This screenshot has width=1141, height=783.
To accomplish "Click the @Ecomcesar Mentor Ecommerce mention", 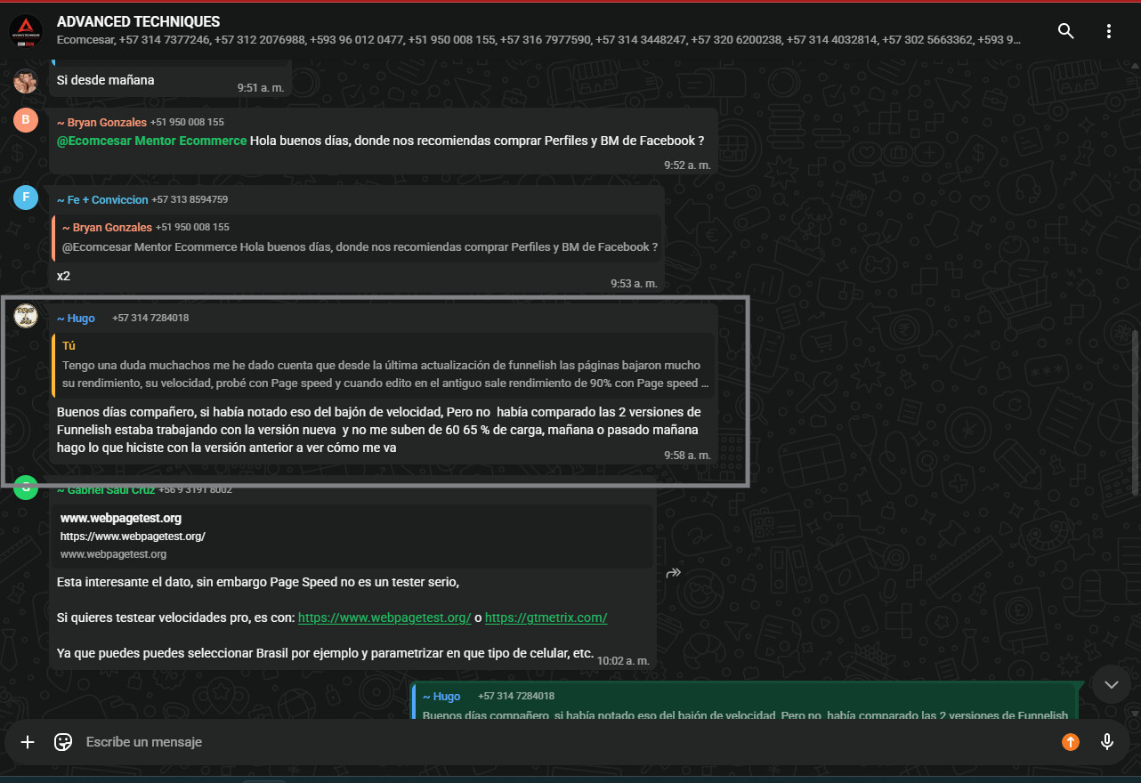I will tap(151, 141).
